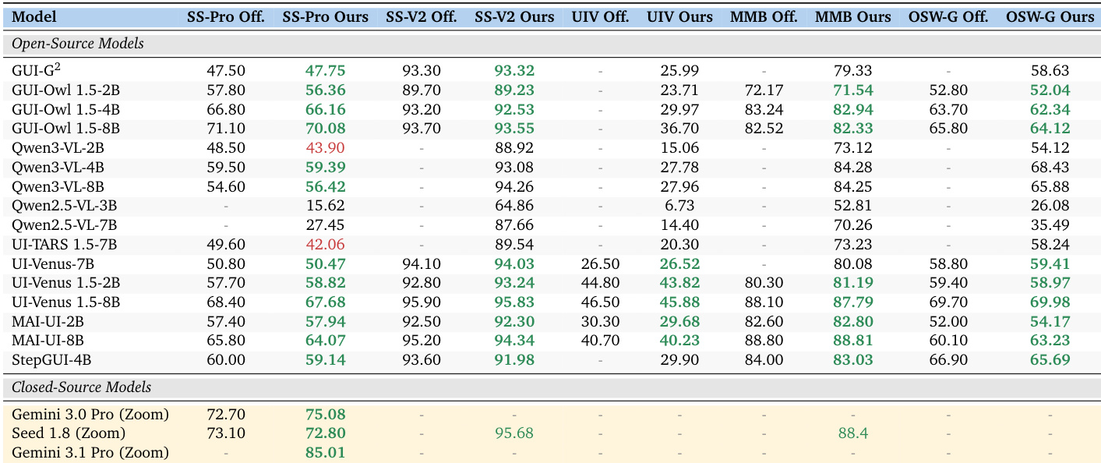Click the SS-Pro Ours column header

pos(325,16)
